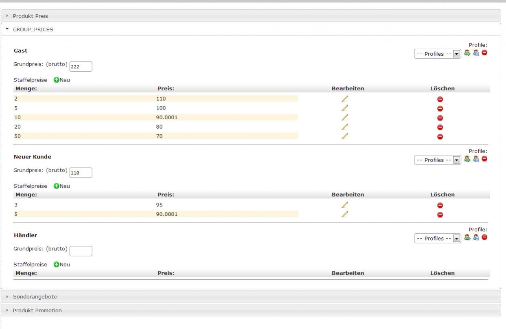Edit the Gast tier with quantity 2
The height and width of the screenshot is (329, 506).
tap(345, 99)
